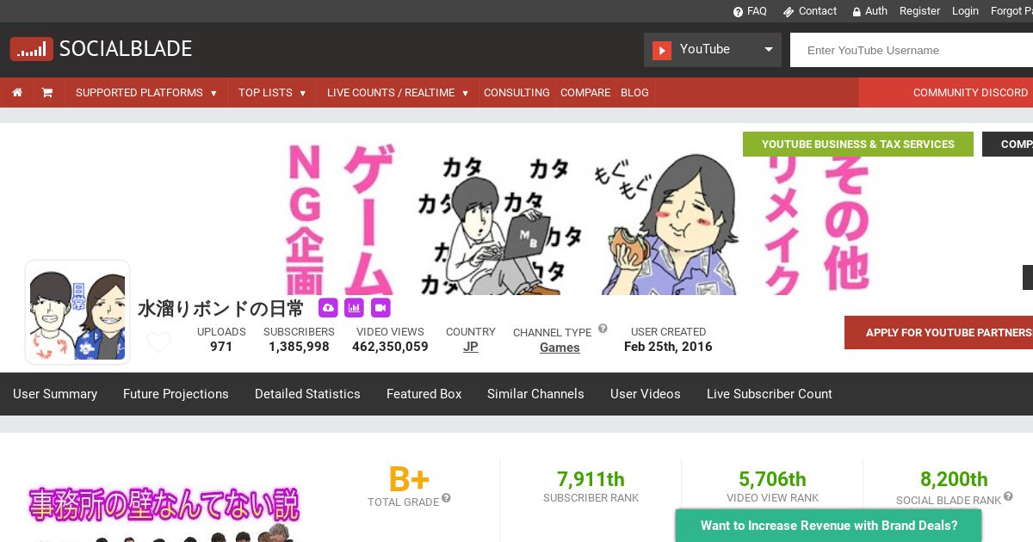
Task: Click the Contact link
Action: pyautogui.click(x=818, y=11)
